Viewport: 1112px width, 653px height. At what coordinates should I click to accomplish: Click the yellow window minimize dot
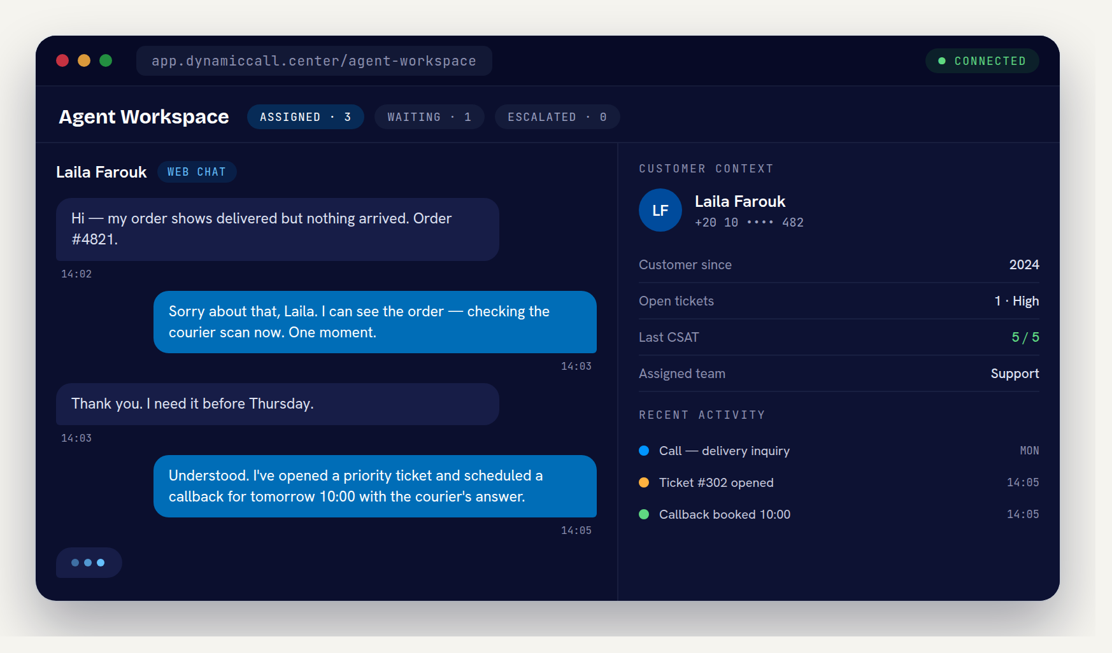84,60
